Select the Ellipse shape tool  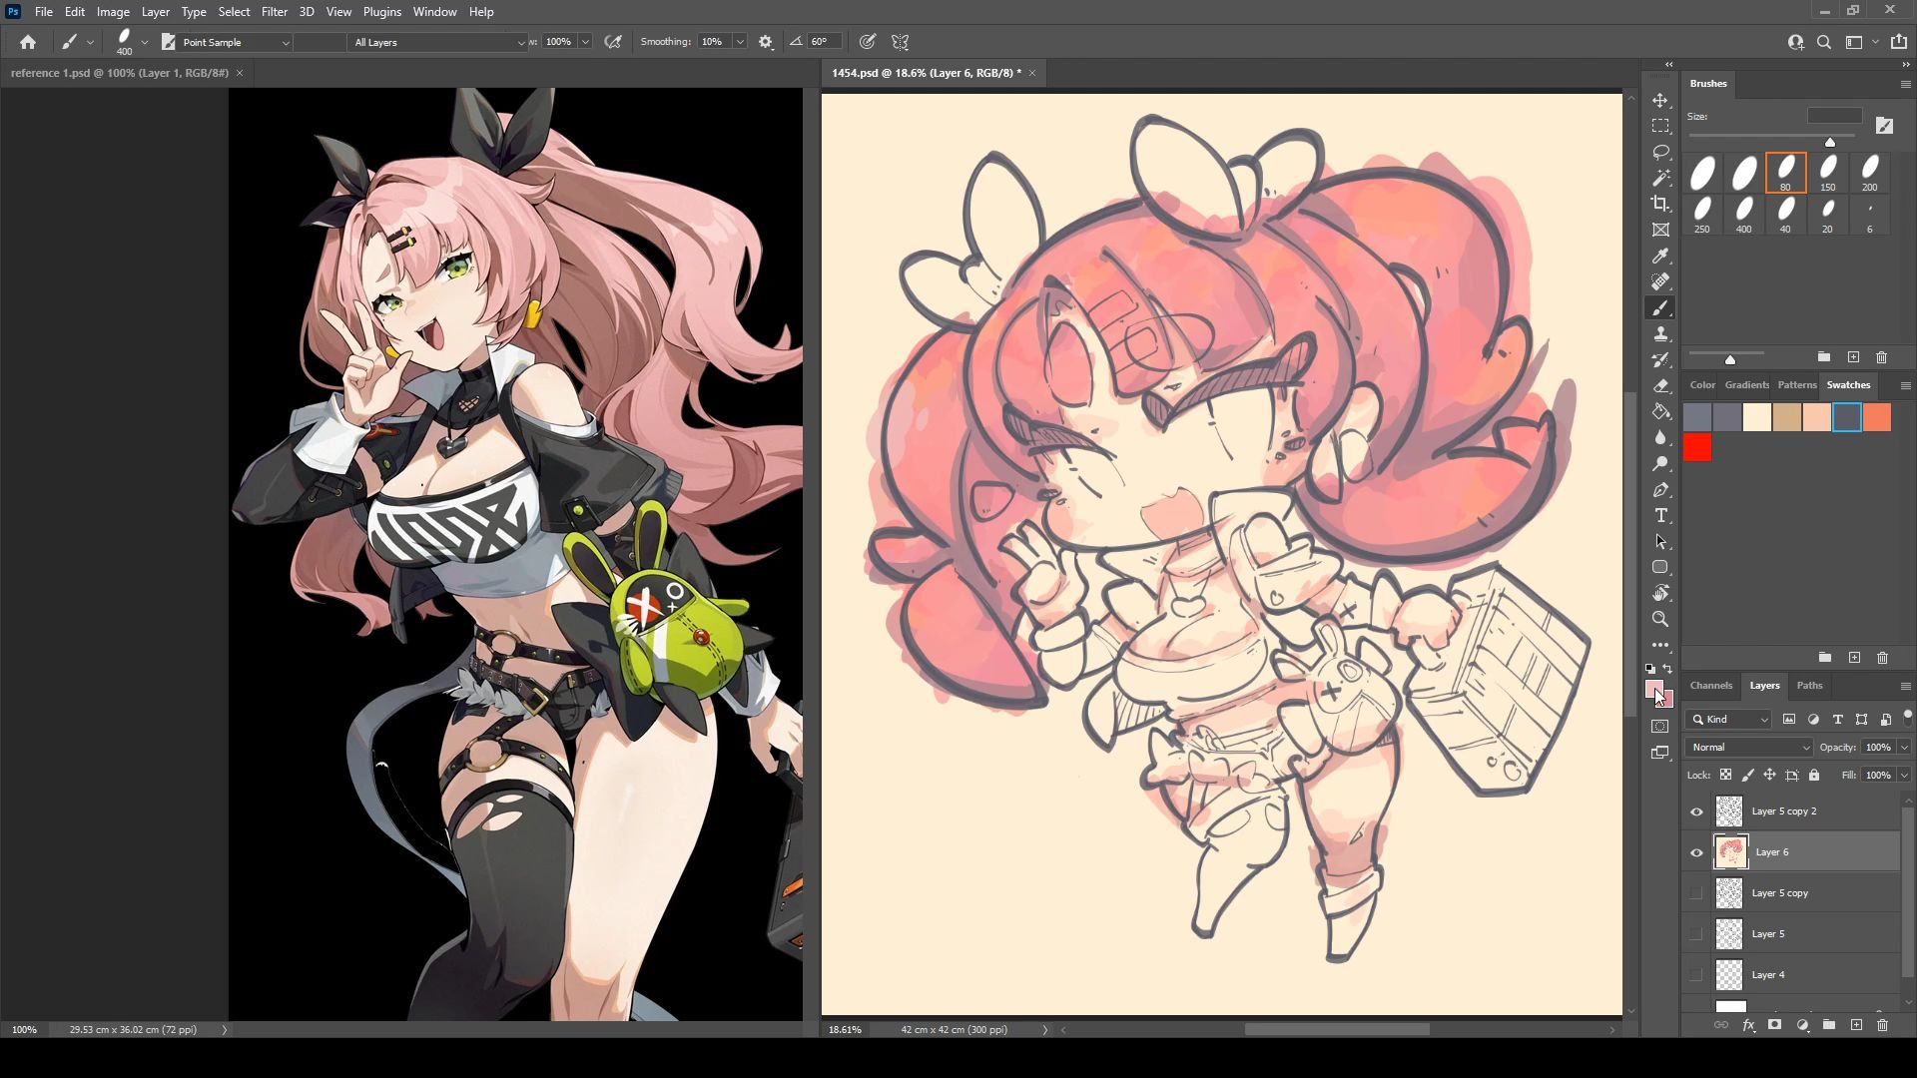pos(1660,568)
